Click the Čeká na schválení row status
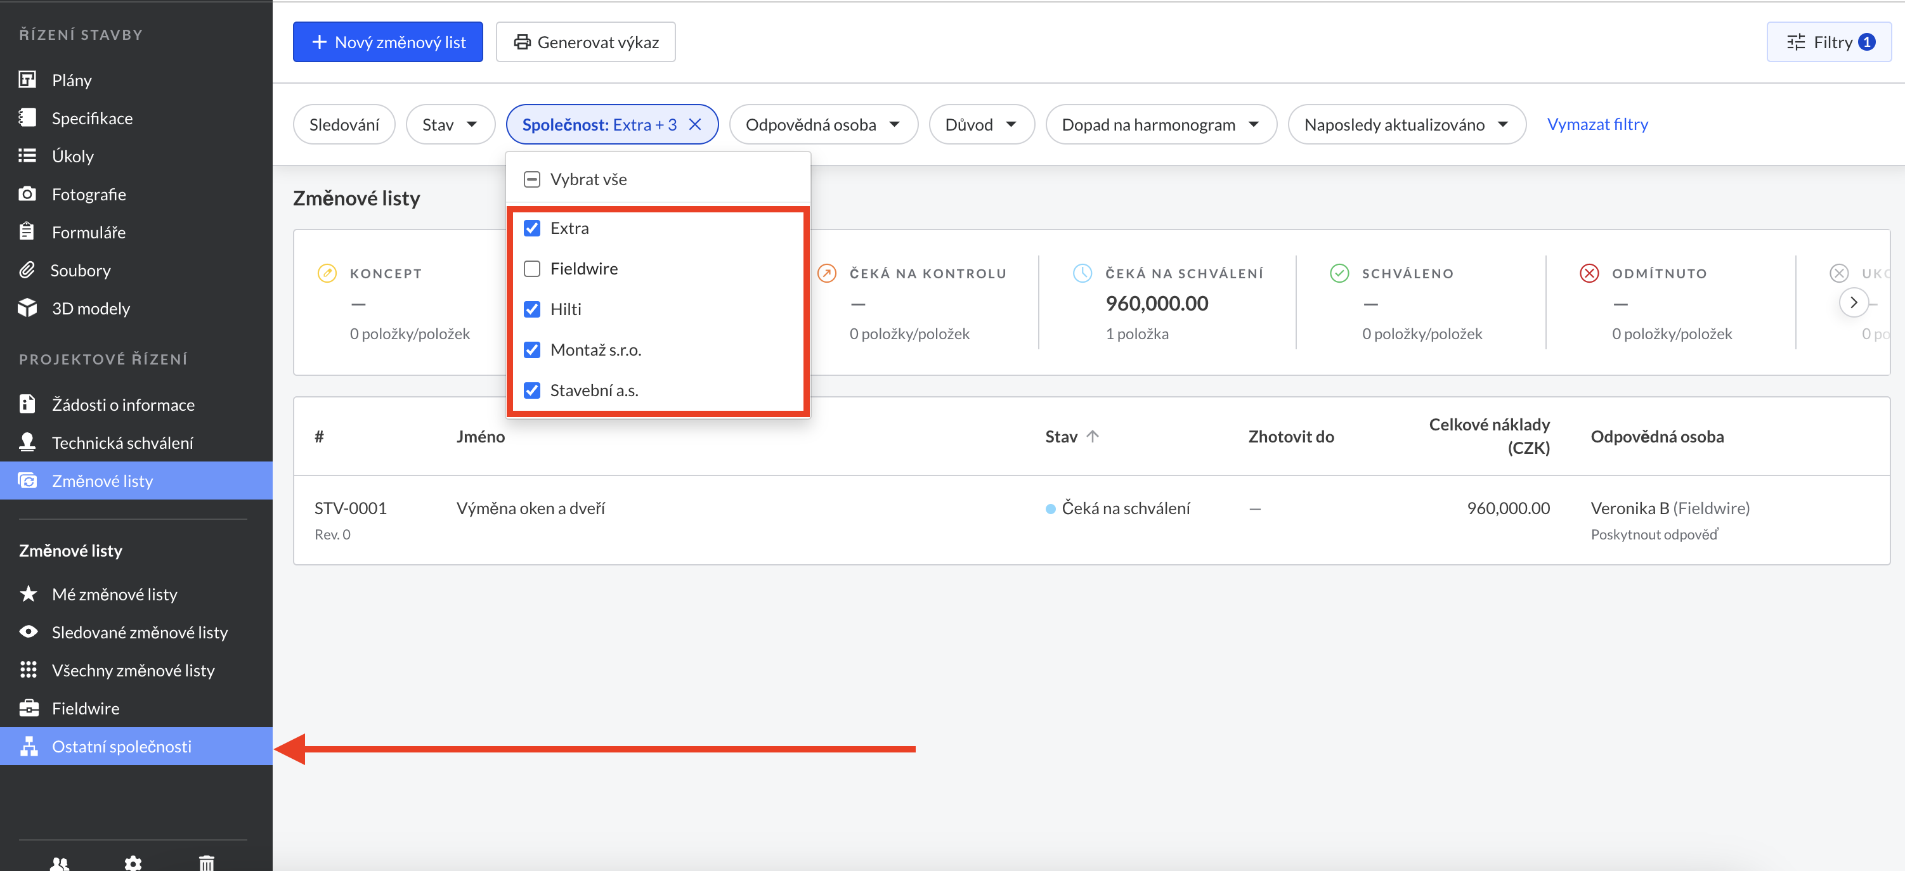Image resolution: width=1905 pixels, height=871 pixels. point(1118,508)
